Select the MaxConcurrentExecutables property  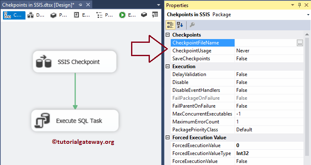pos(202,114)
